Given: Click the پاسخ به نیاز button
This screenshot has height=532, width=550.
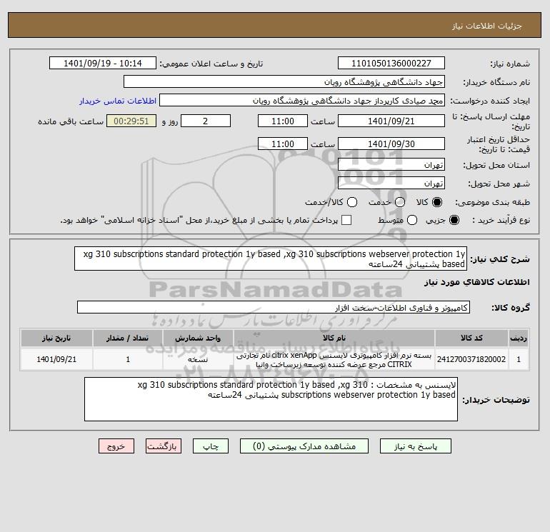Looking at the screenshot, I should pyautogui.click(x=416, y=446).
